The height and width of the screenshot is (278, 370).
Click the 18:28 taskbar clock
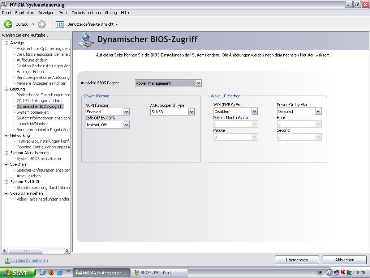click(x=360, y=273)
